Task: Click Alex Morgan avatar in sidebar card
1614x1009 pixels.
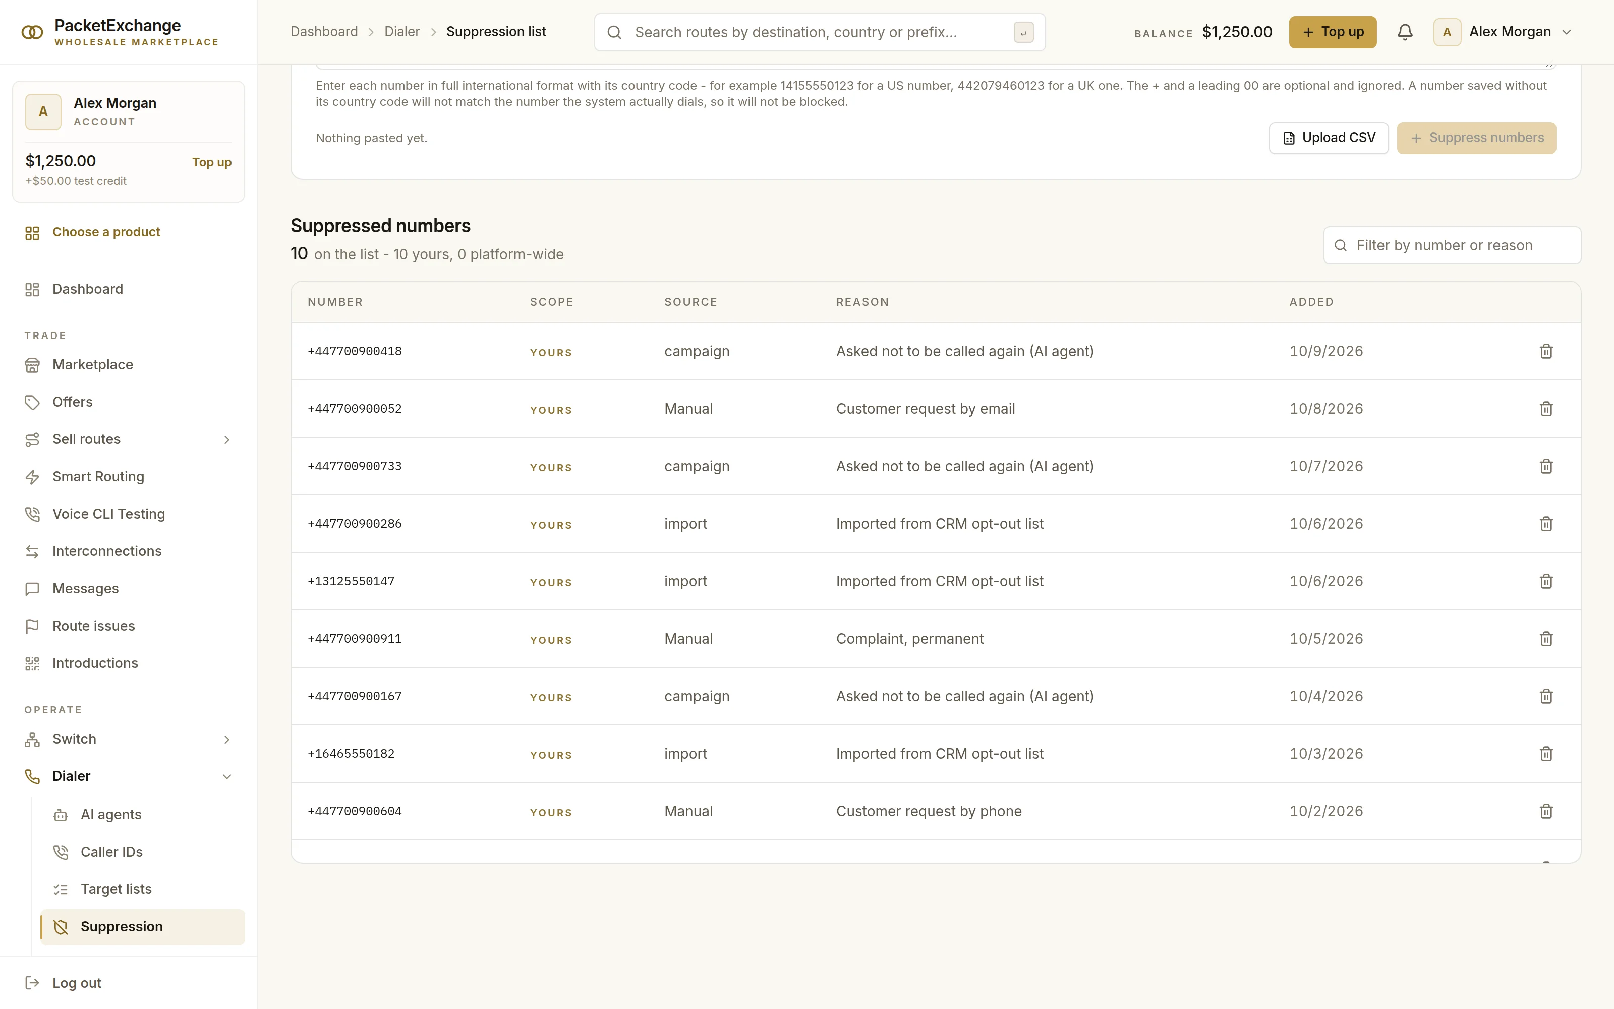Action: coord(43,111)
